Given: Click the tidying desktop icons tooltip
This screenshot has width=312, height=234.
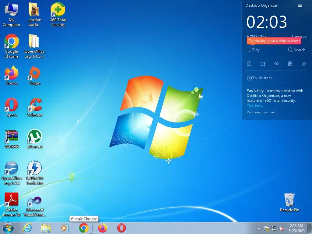Looking at the screenshot, I should click(x=274, y=41).
